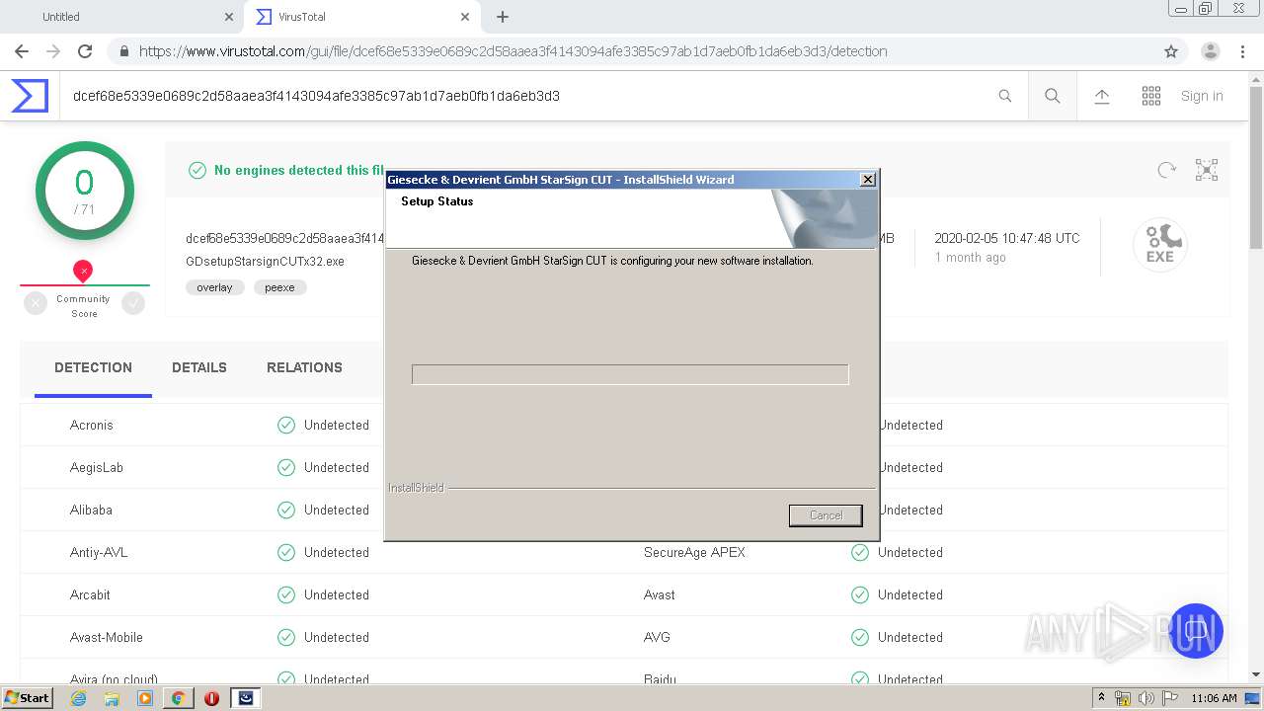Viewport: 1264px width, 711px height.
Task: Click the peexe tag
Action: [279, 287]
